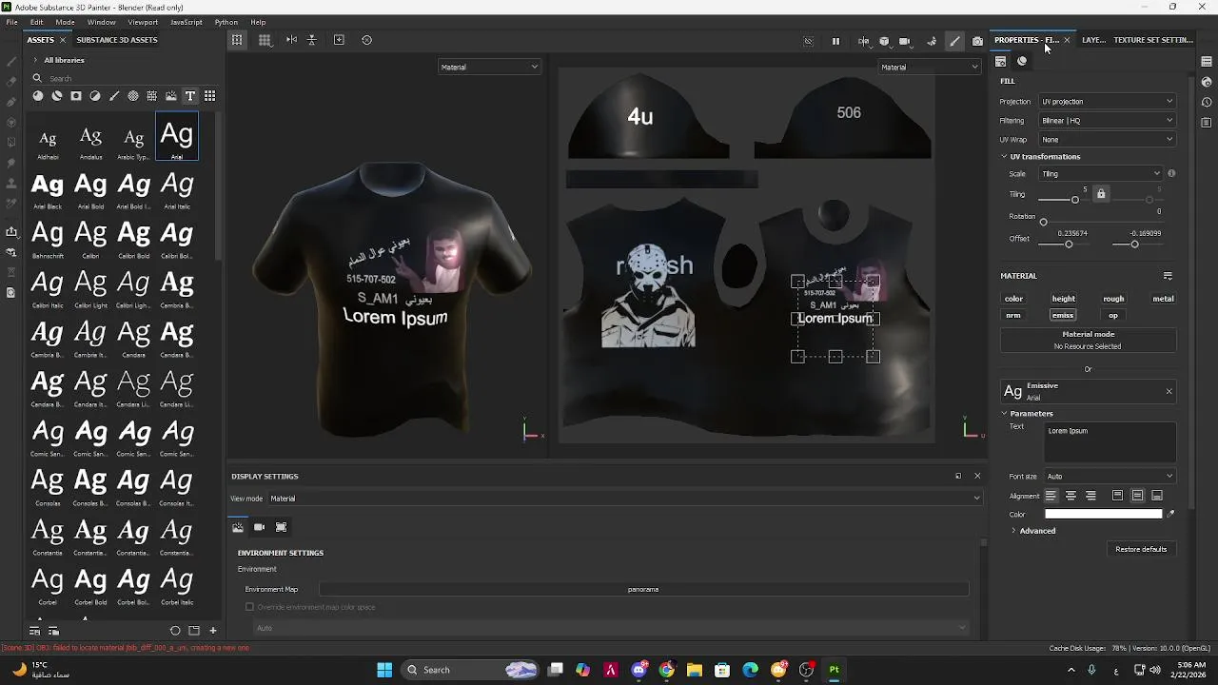The width and height of the screenshot is (1218, 685).
Task: Align text to the center
Action: [x=1071, y=496]
